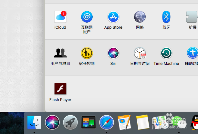Launch Safari compass icon in Dock
The image size is (198, 134).
(107, 122)
